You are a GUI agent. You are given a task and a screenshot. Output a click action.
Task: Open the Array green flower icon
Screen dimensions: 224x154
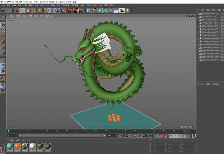click(x=105, y=11)
